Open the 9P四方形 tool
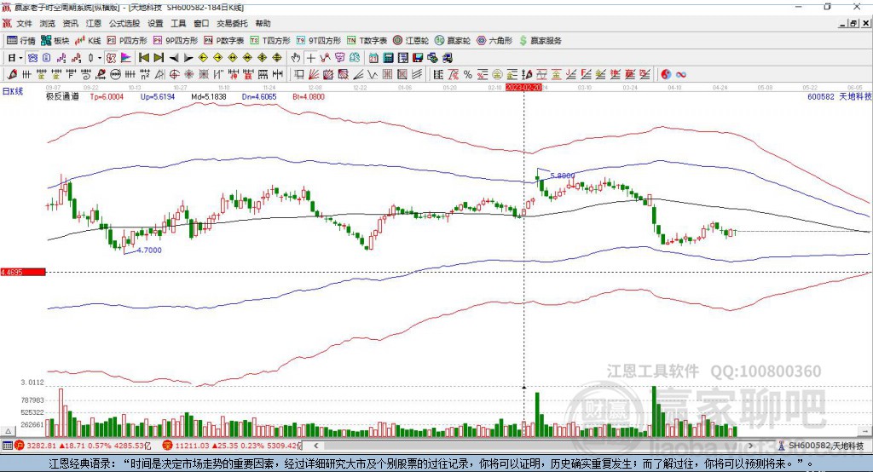 (176, 41)
